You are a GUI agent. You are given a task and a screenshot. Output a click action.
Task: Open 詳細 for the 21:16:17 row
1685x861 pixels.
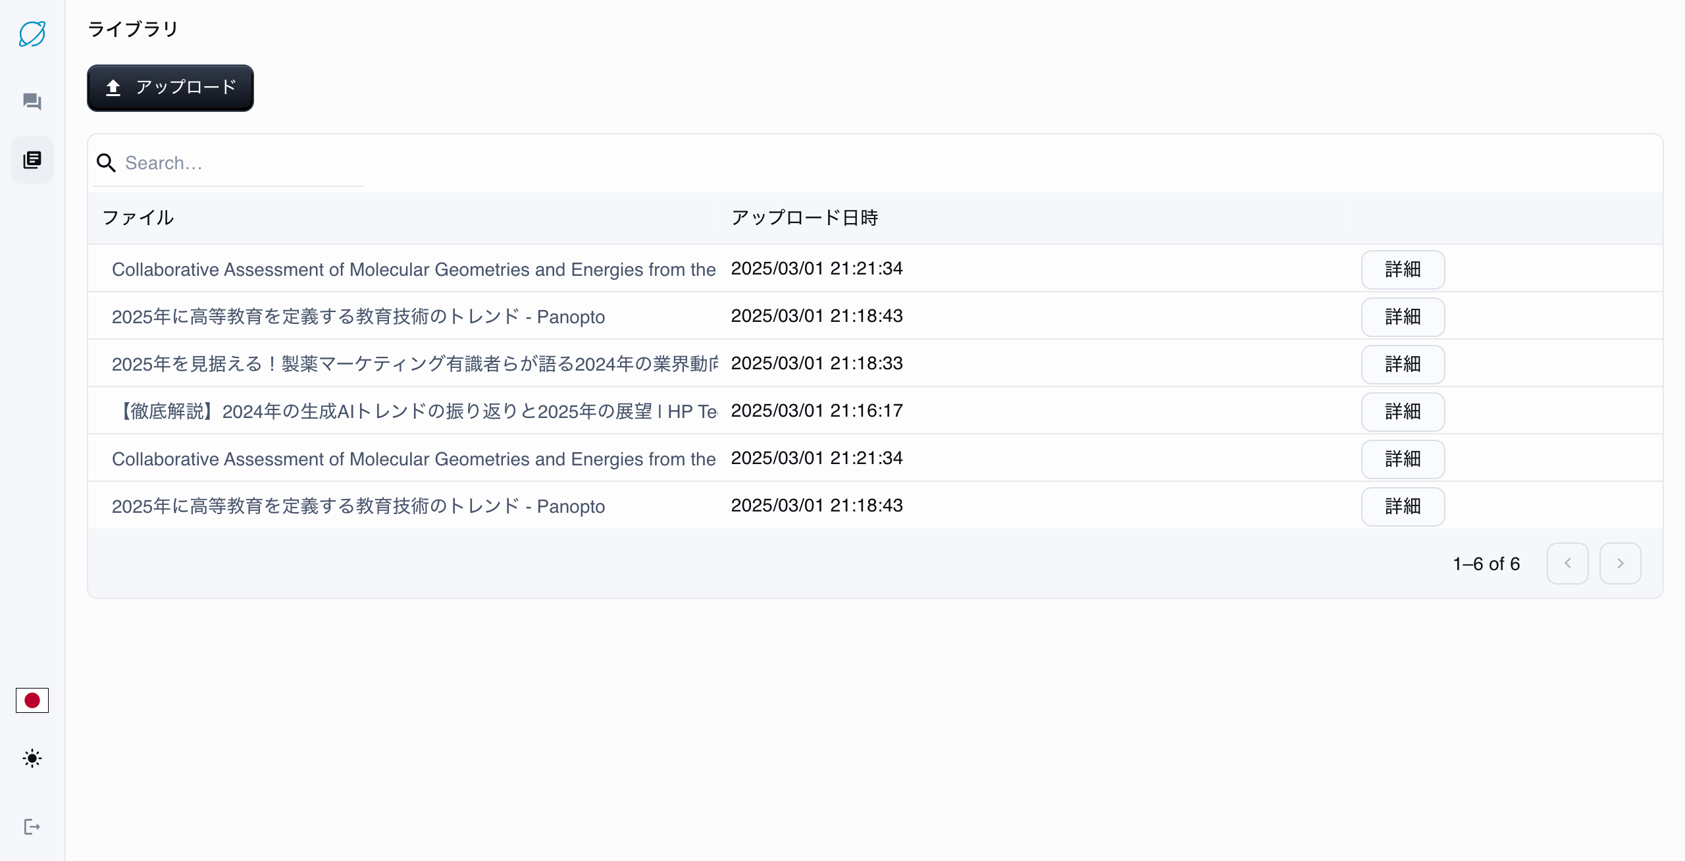point(1403,411)
